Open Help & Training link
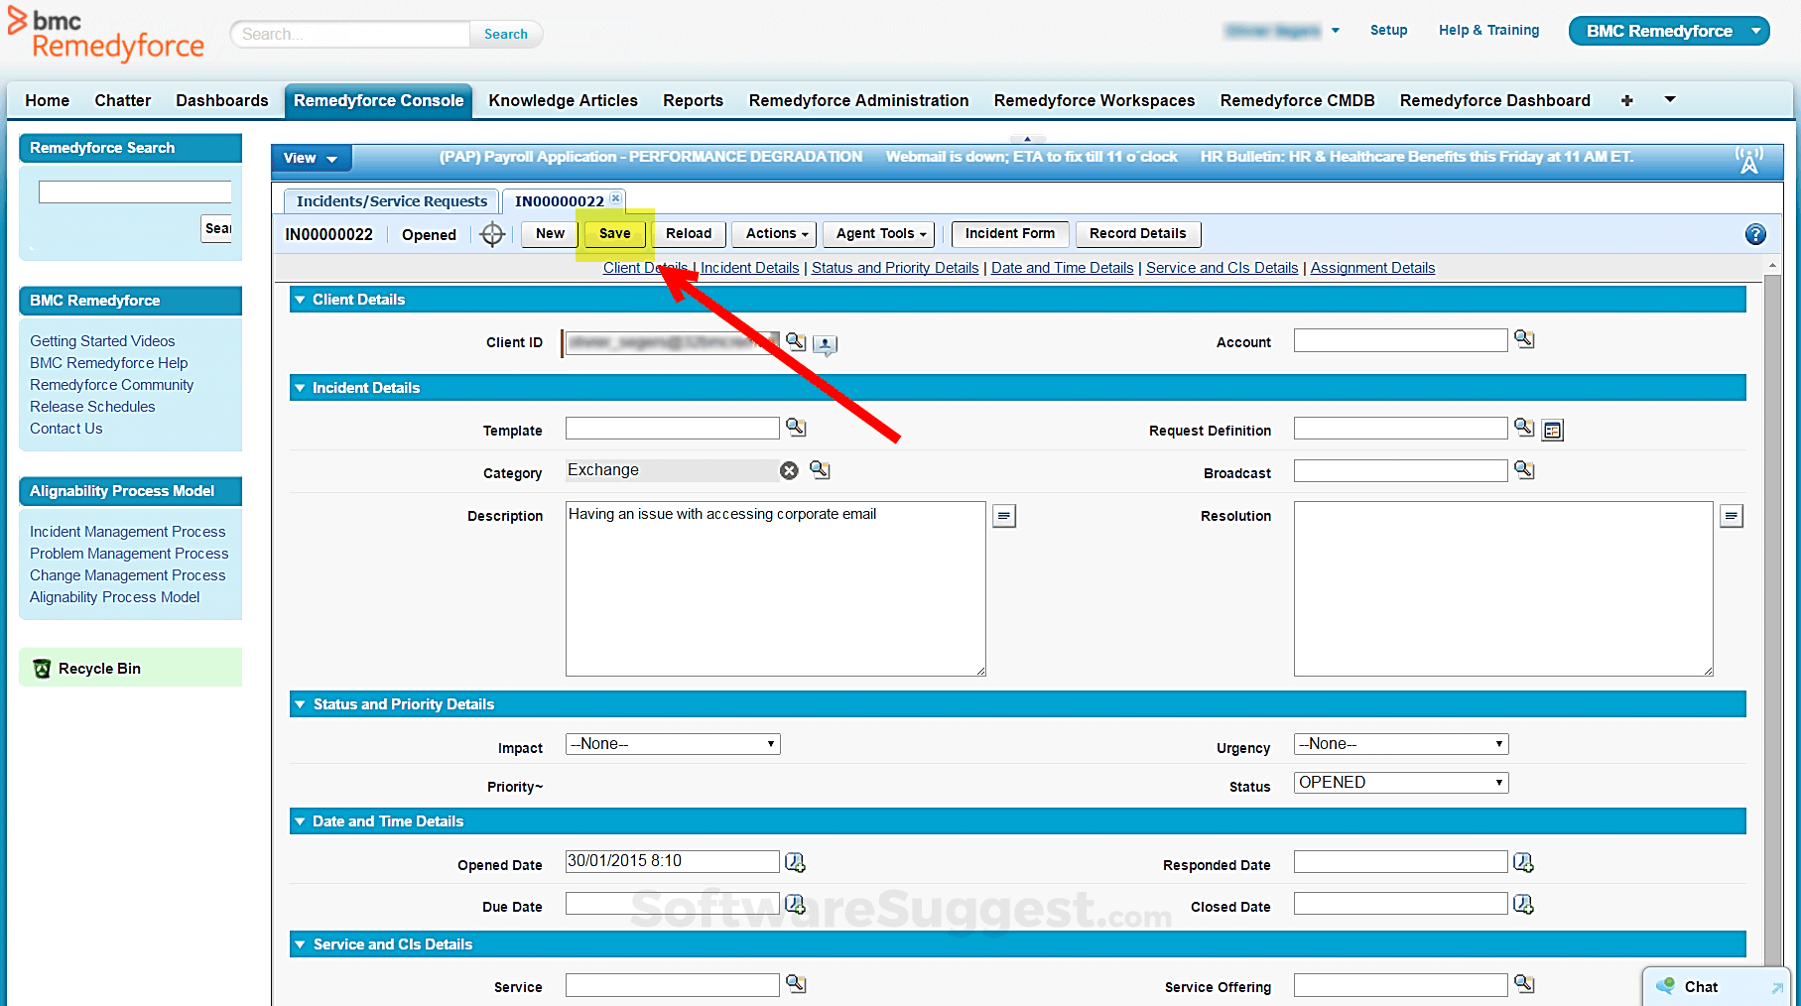The height and width of the screenshot is (1006, 1801). [1488, 31]
